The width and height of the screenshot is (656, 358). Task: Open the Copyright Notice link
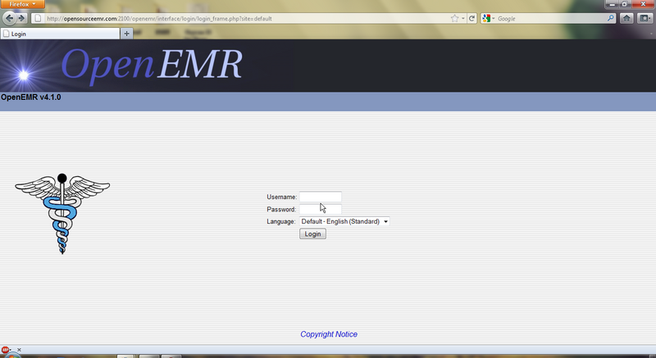point(329,334)
